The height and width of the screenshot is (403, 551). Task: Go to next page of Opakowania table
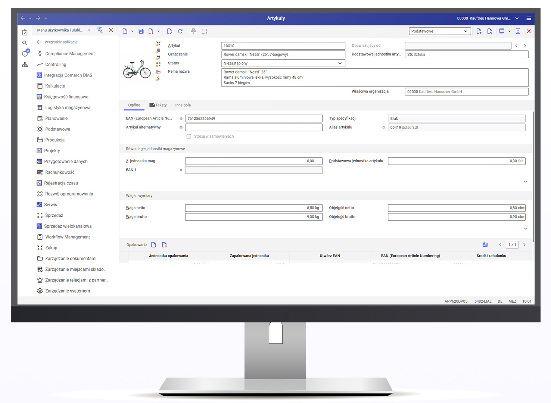[x=524, y=245]
